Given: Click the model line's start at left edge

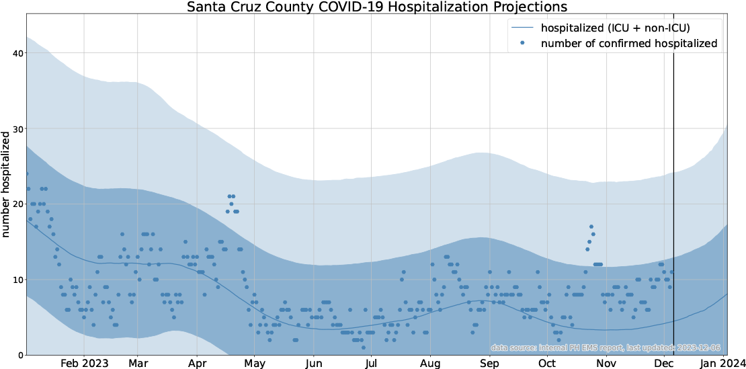Looking at the screenshot, I should 28,219.
